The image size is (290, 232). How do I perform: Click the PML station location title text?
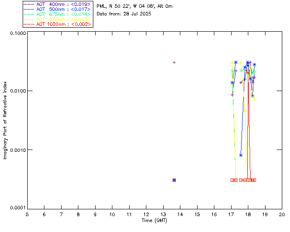[x=135, y=6]
